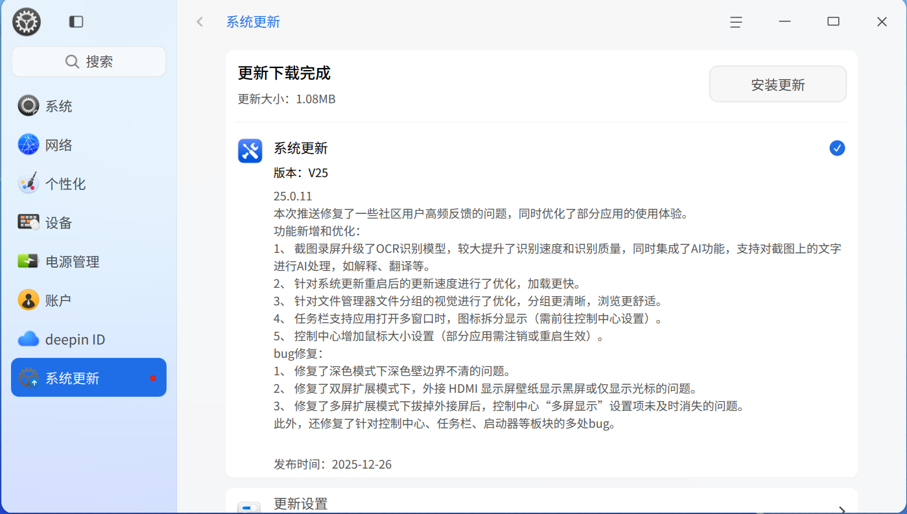This screenshot has width=907, height=514.
Task: Click the 系统更新 breadcrumb title link
Action: (253, 22)
